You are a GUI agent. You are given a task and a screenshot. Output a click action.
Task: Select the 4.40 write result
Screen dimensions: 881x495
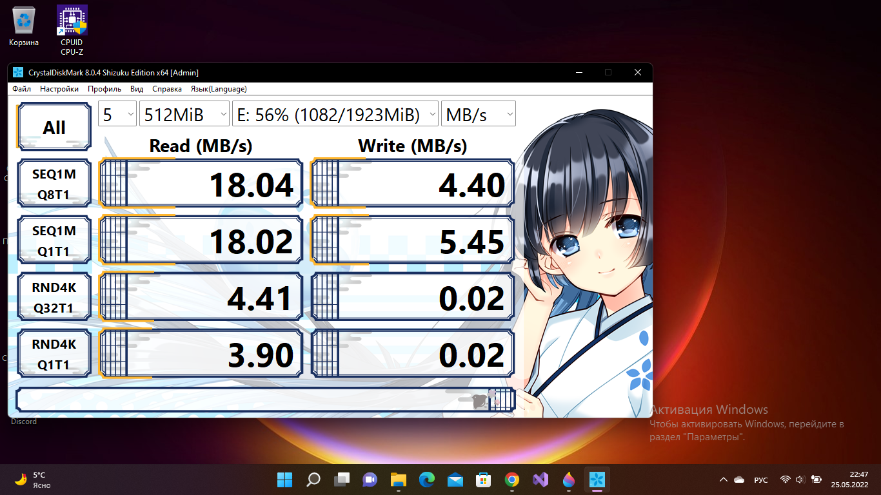click(x=413, y=184)
